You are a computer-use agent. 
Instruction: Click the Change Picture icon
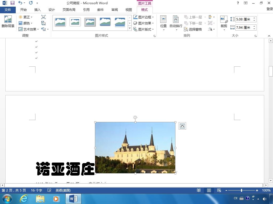coord(43,23)
